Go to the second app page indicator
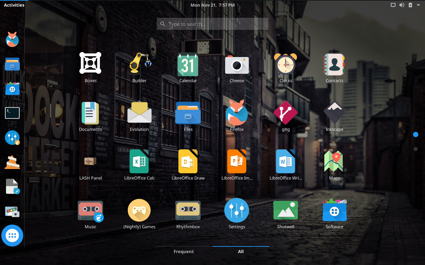This screenshot has height=265, width=425. (x=416, y=149)
